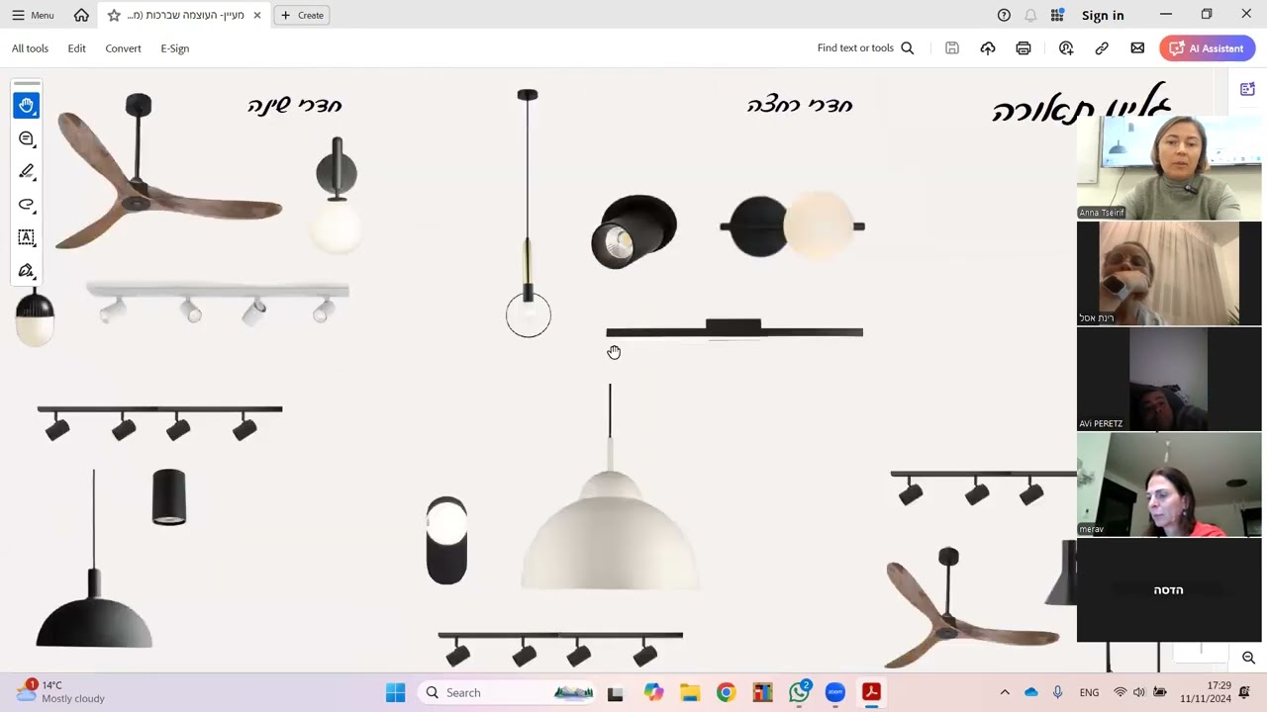Screen dimensions: 1267x712
Task: Upload the file to cloud storage
Action: pos(988,47)
